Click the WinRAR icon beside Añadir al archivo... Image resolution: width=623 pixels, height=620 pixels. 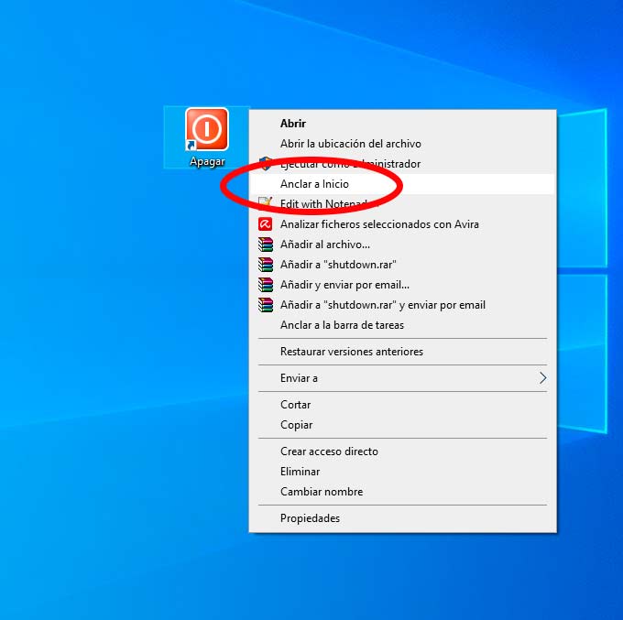[266, 245]
